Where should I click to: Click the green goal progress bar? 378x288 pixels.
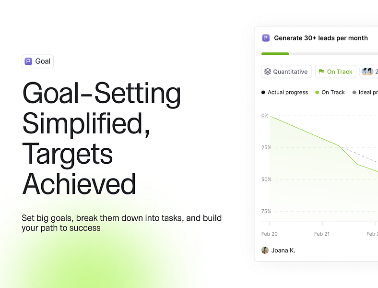[x=275, y=54]
